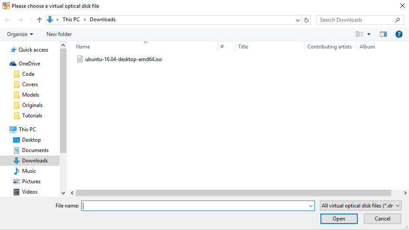Refresh the Downloads folder view
The width and height of the screenshot is (409, 230).
coord(307,20)
